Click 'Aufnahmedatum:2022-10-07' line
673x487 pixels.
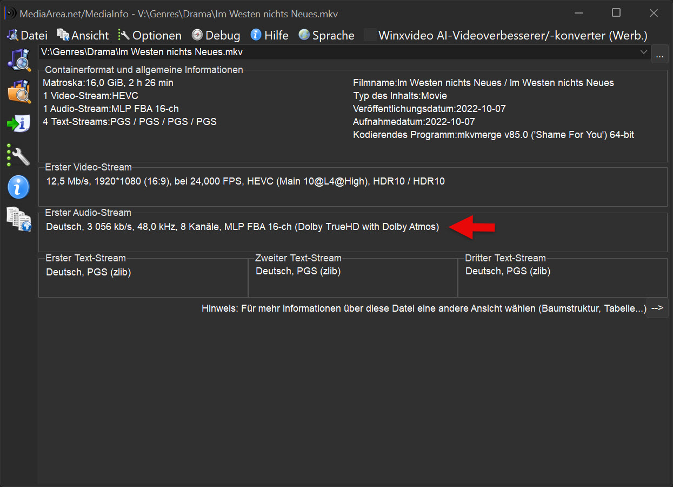[414, 122]
